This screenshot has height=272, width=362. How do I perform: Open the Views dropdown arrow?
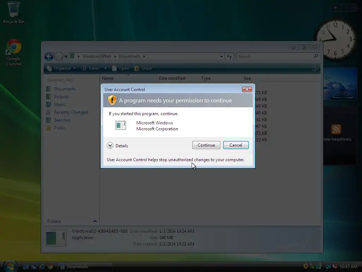[x=105, y=68]
